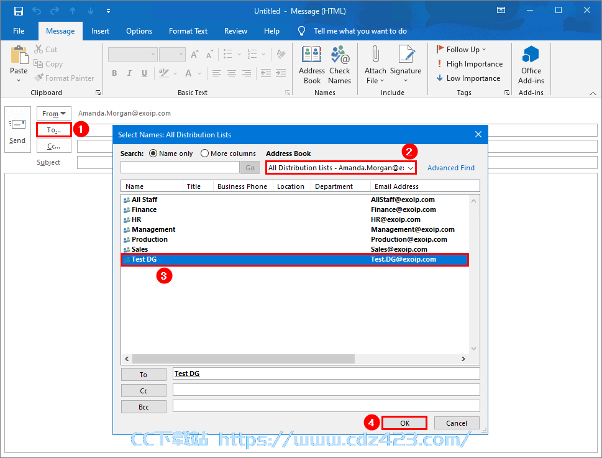Toggle Bold formatting
This screenshot has height=458, width=602.
[114, 73]
